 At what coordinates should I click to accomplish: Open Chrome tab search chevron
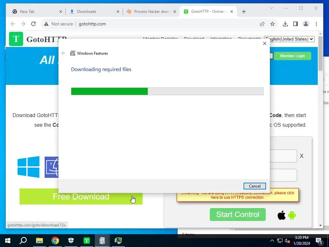[x=271, y=8]
